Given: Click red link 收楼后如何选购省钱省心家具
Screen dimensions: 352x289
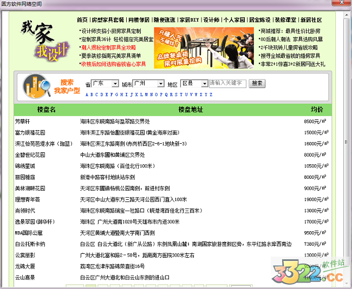Looking at the screenshot, I should pos(113,64).
